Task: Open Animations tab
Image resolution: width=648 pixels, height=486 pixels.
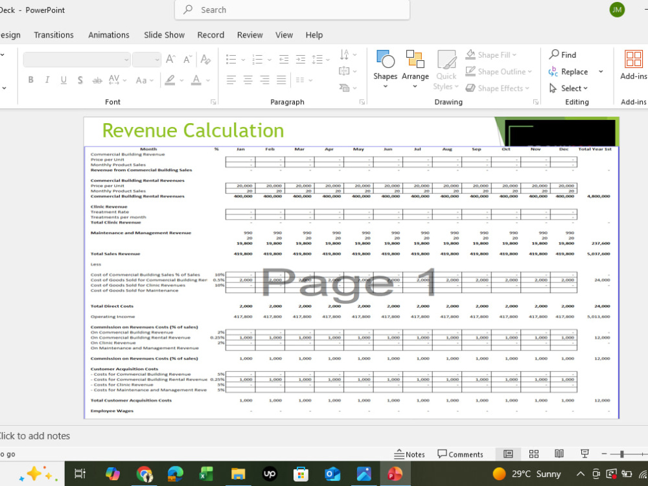Action: pyautogui.click(x=109, y=35)
